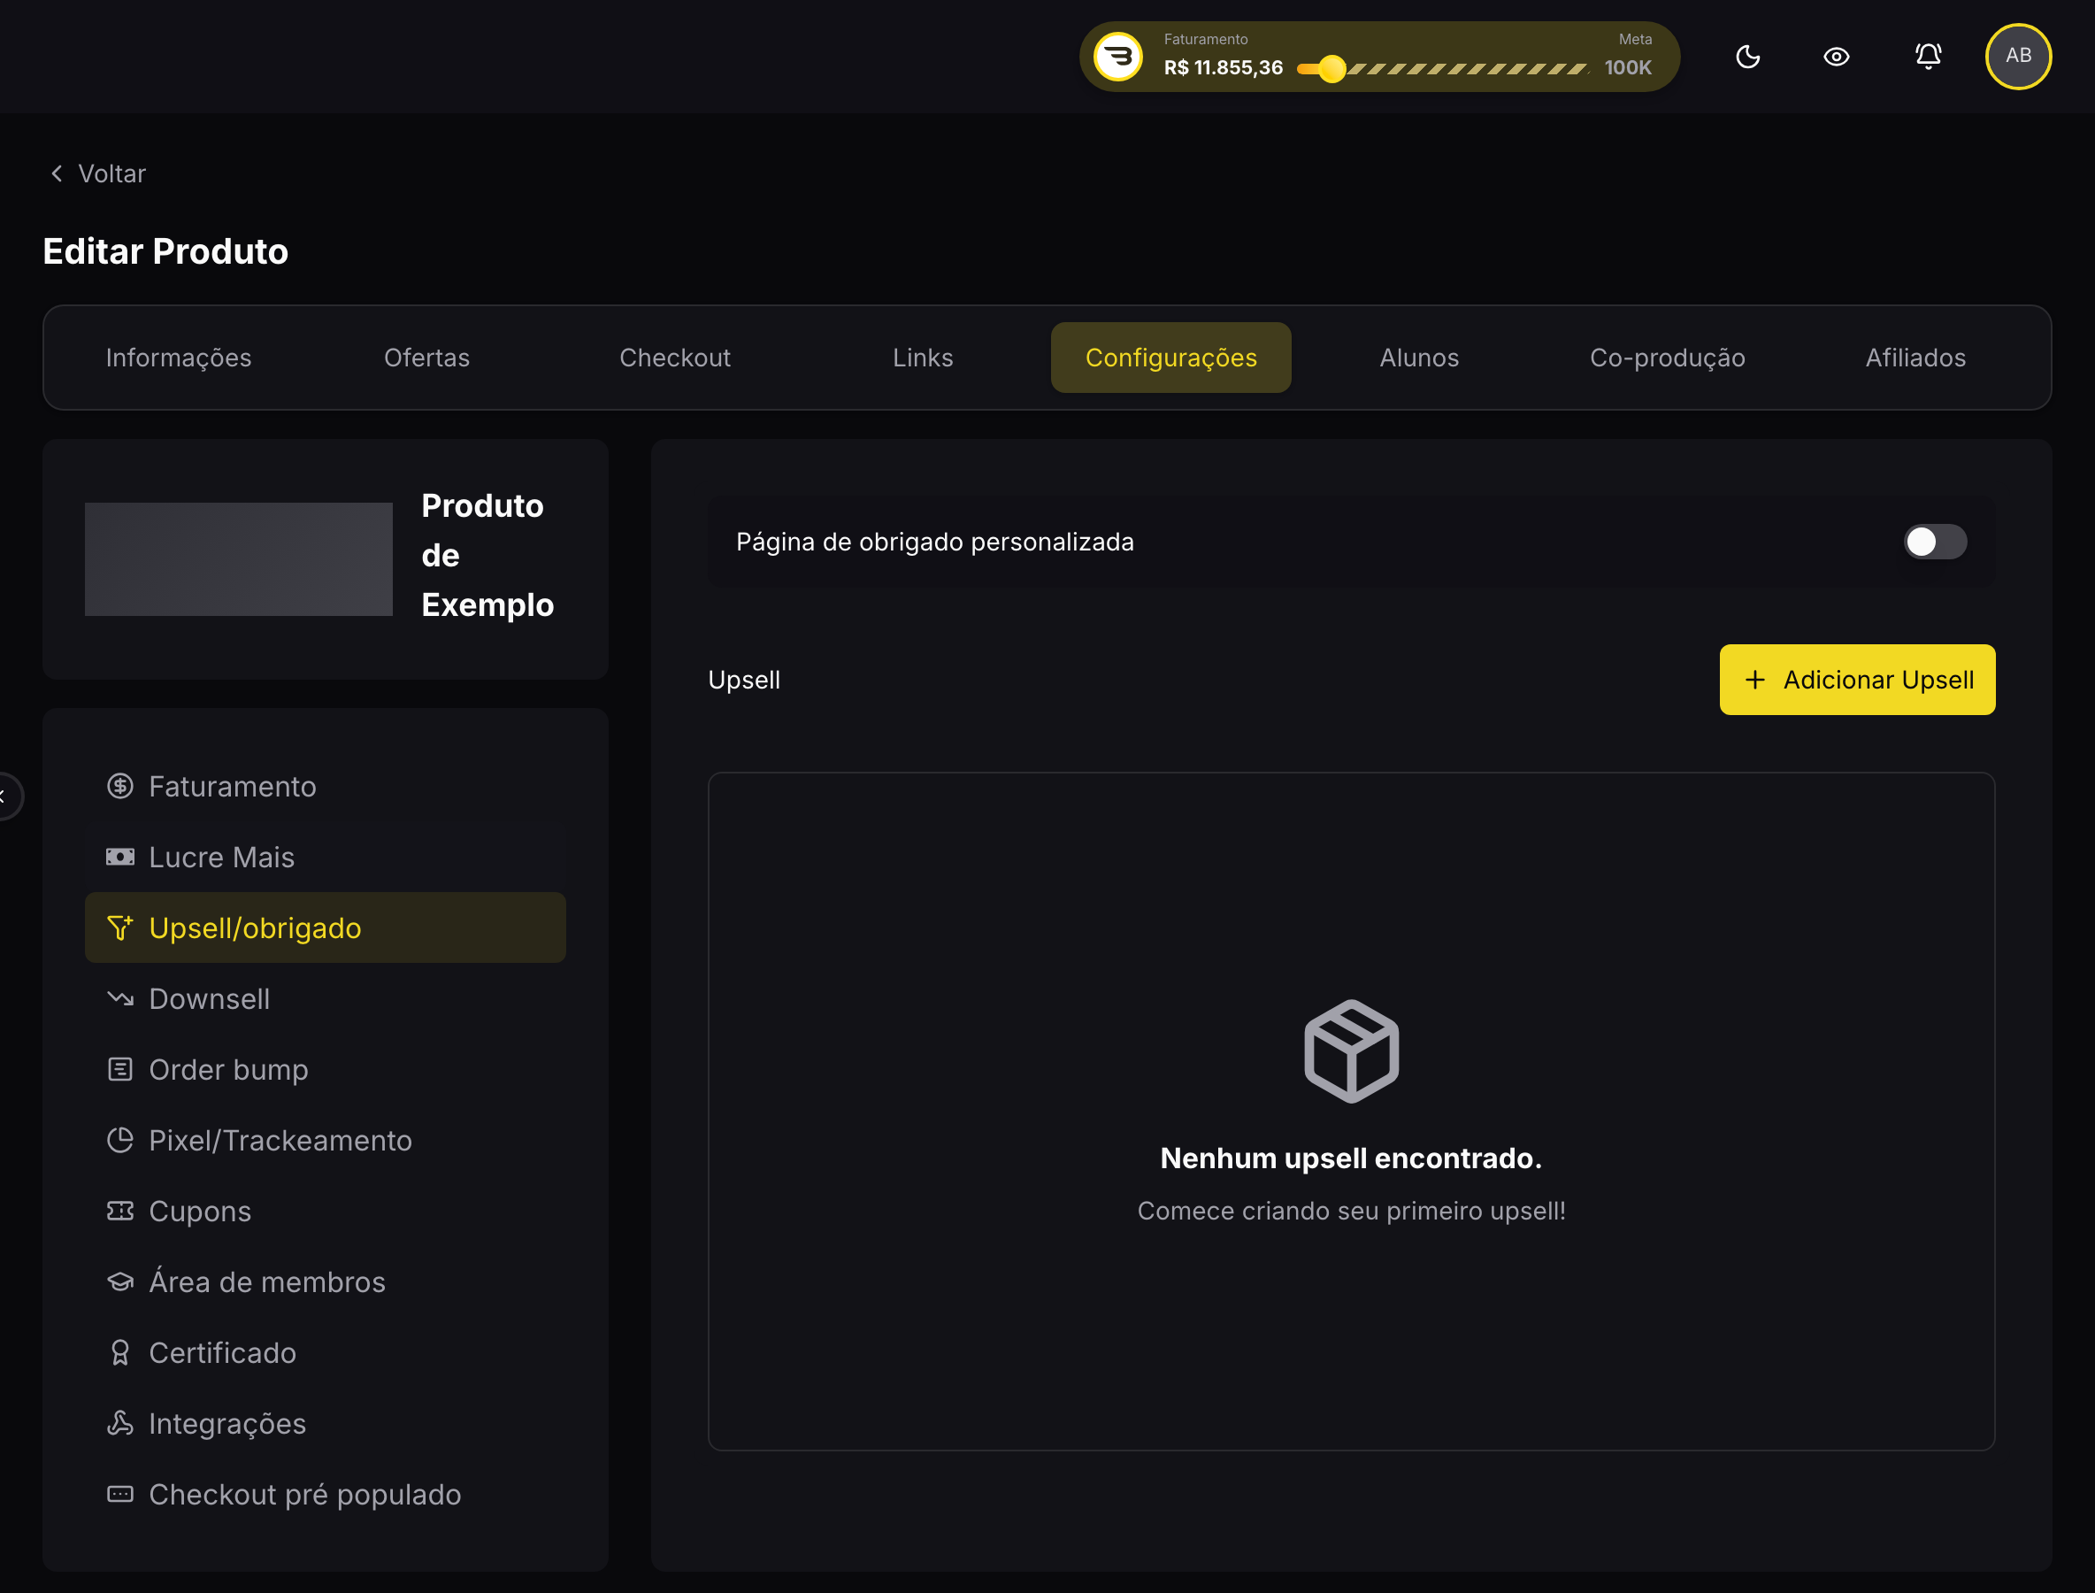Enable Página de obrigado personalizada switch
The width and height of the screenshot is (2095, 1593).
(x=1935, y=542)
